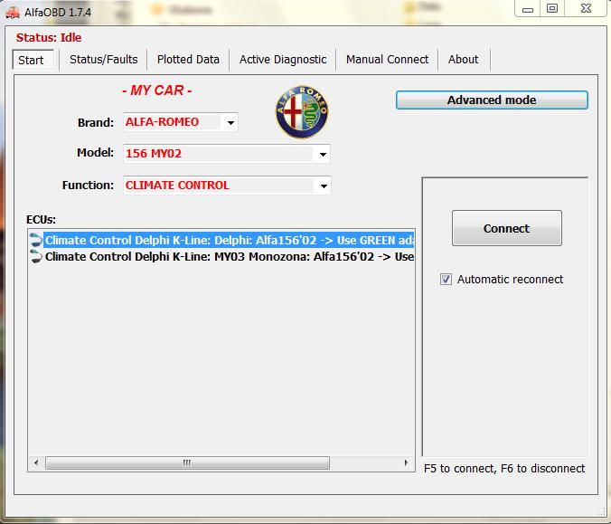Click the 'Status: Idle' text
611x524 pixels.
click(x=49, y=37)
